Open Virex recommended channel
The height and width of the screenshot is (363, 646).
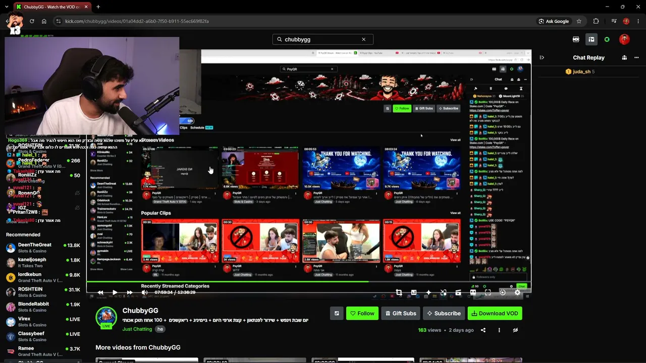pos(43,322)
